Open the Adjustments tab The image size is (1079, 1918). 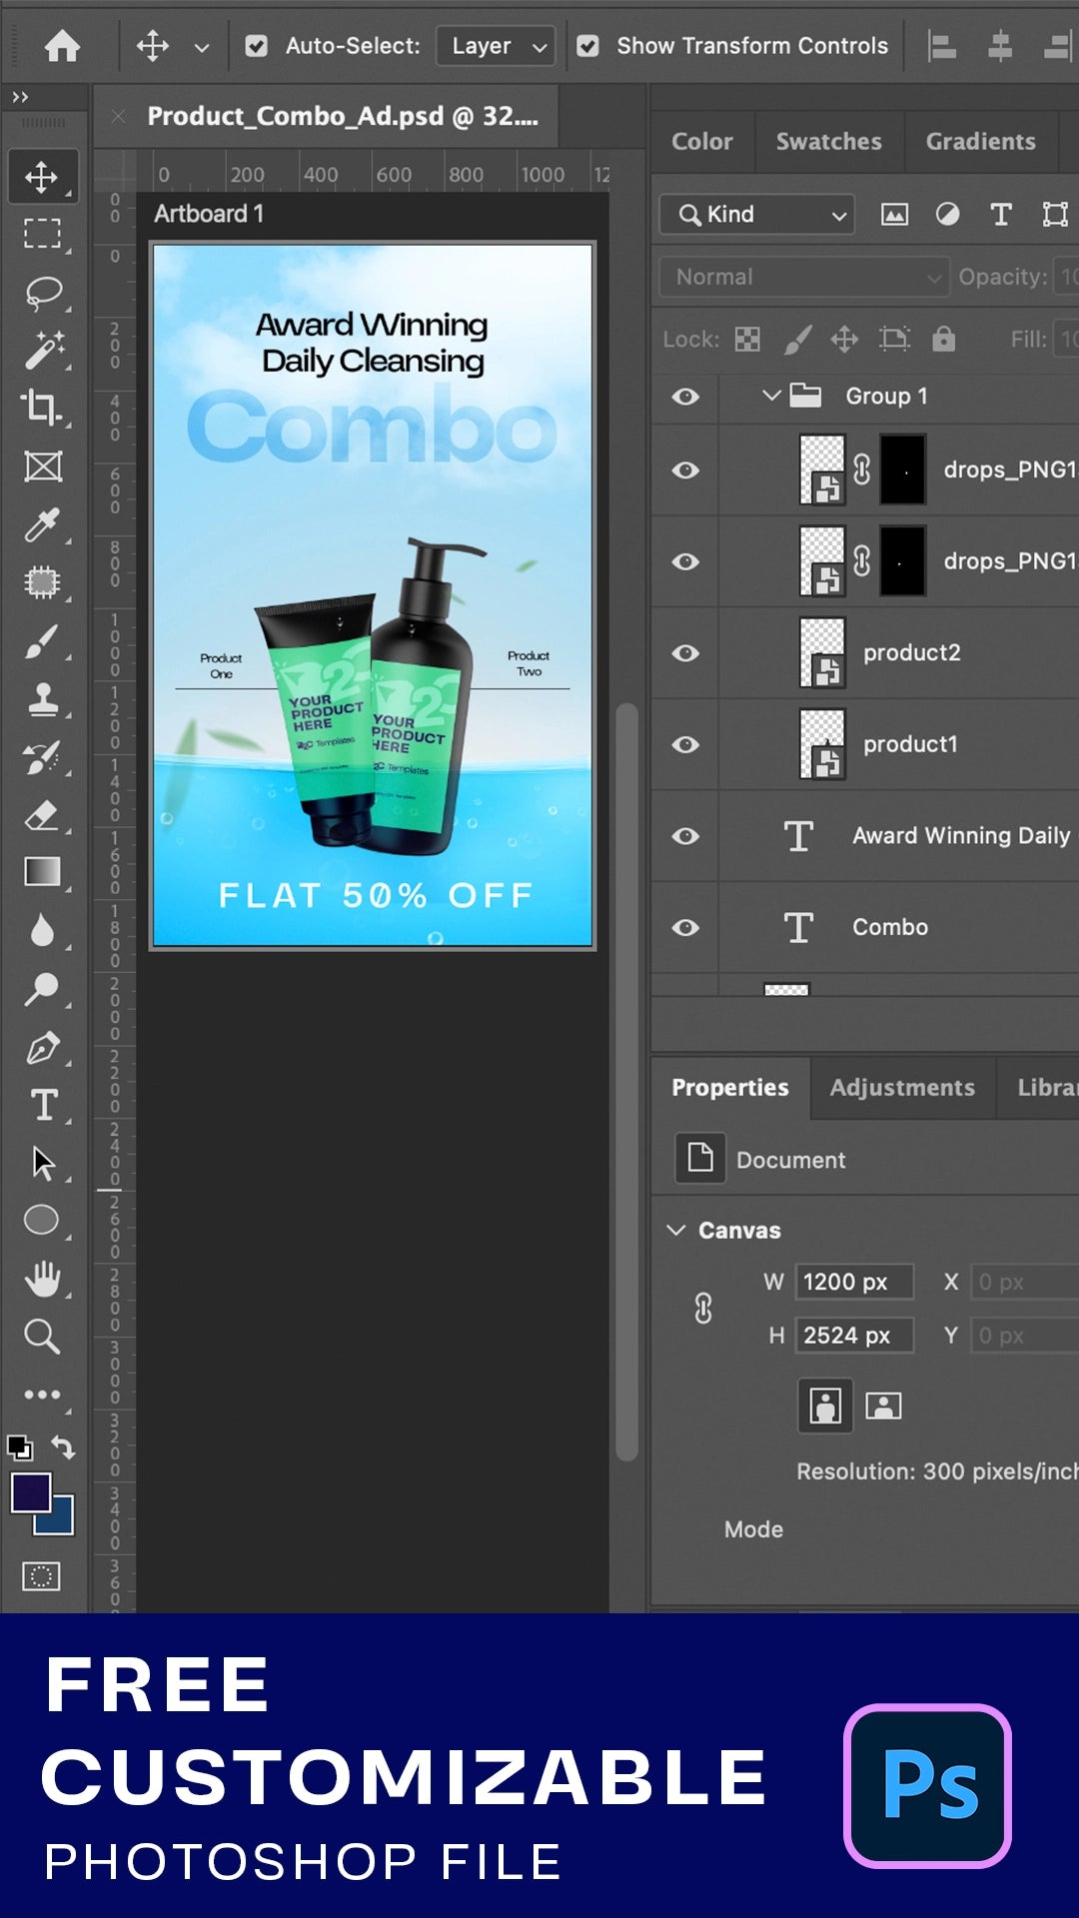click(902, 1088)
